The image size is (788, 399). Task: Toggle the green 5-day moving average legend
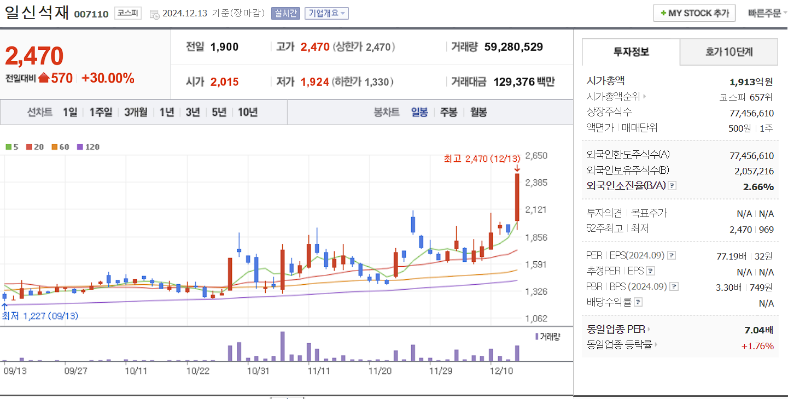[8, 147]
